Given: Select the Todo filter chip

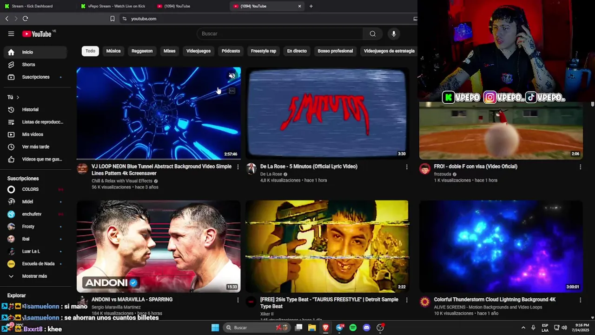Looking at the screenshot, I should (90, 51).
